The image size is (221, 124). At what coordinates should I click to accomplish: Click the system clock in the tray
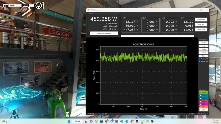coord(216,121)
